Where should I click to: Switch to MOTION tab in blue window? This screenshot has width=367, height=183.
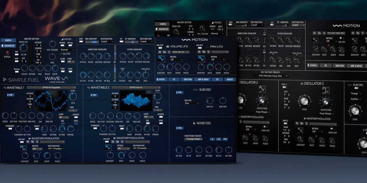pyautogui.click(x=187, y=79)
